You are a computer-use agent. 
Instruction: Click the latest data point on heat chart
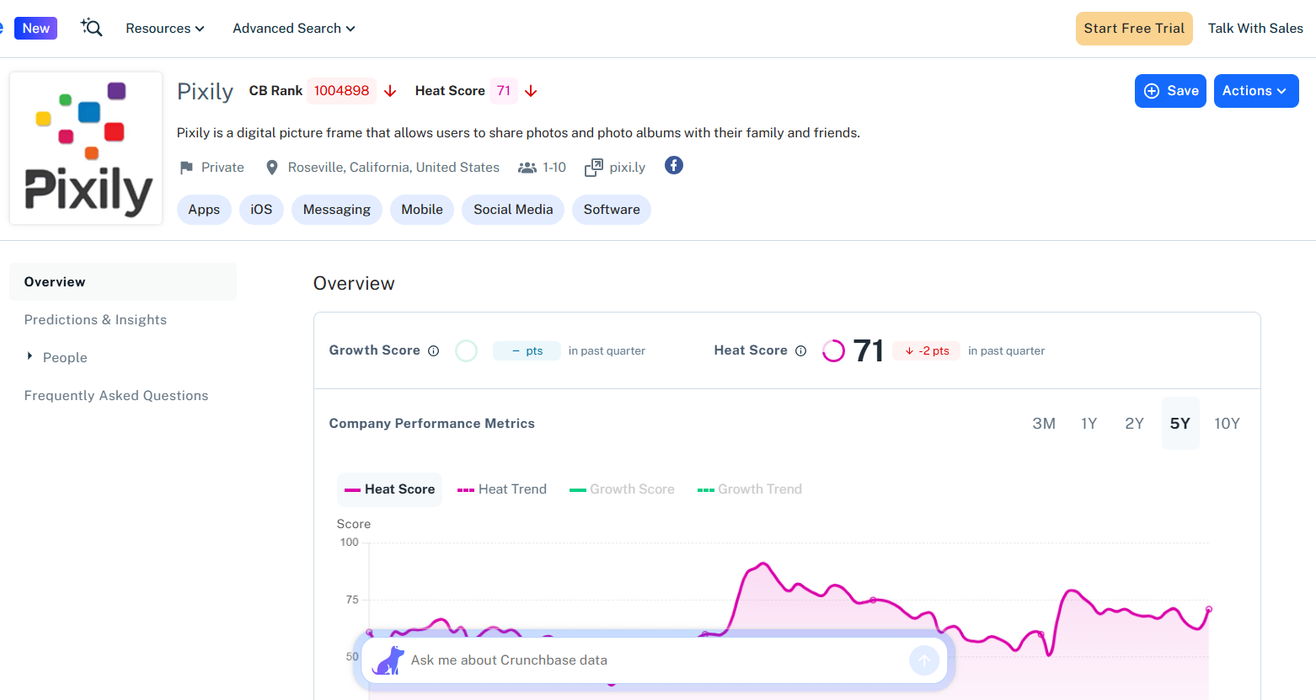point(1209,609)
